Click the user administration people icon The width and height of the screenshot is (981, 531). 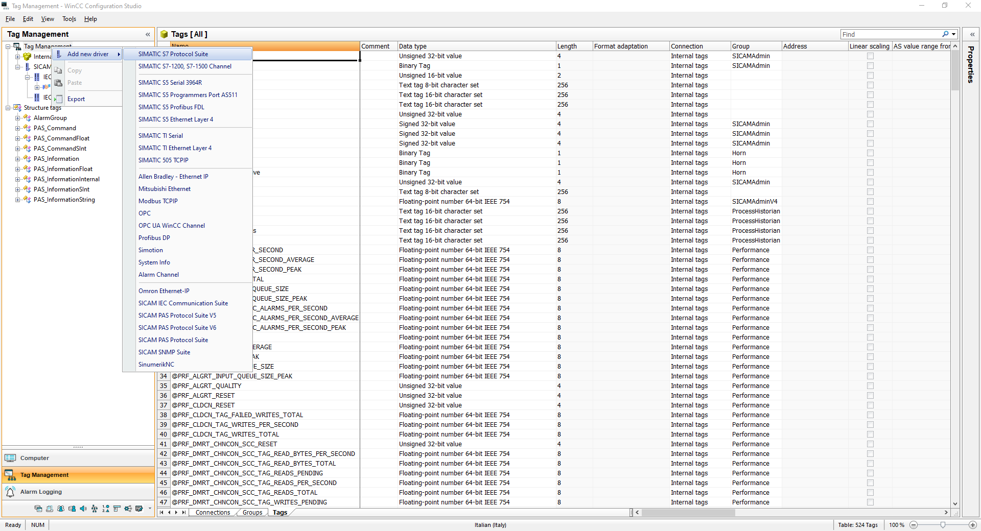(61, 509)
